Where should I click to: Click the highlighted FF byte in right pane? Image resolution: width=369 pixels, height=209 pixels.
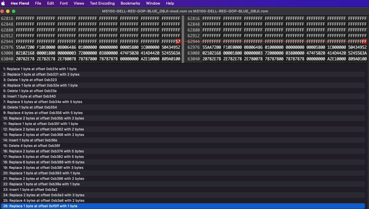click(364, 42)
